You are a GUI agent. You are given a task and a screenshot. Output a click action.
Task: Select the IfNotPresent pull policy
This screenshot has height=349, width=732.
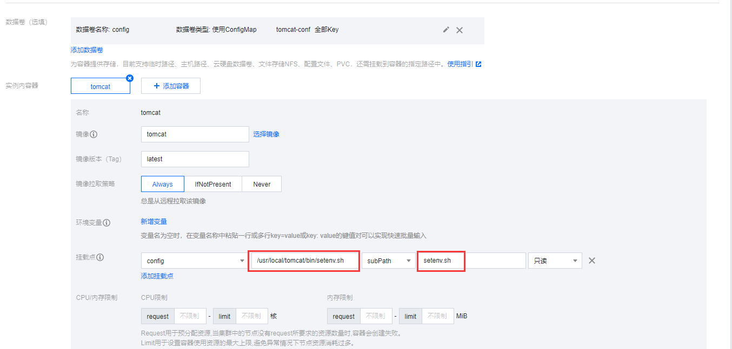point(213,184)
